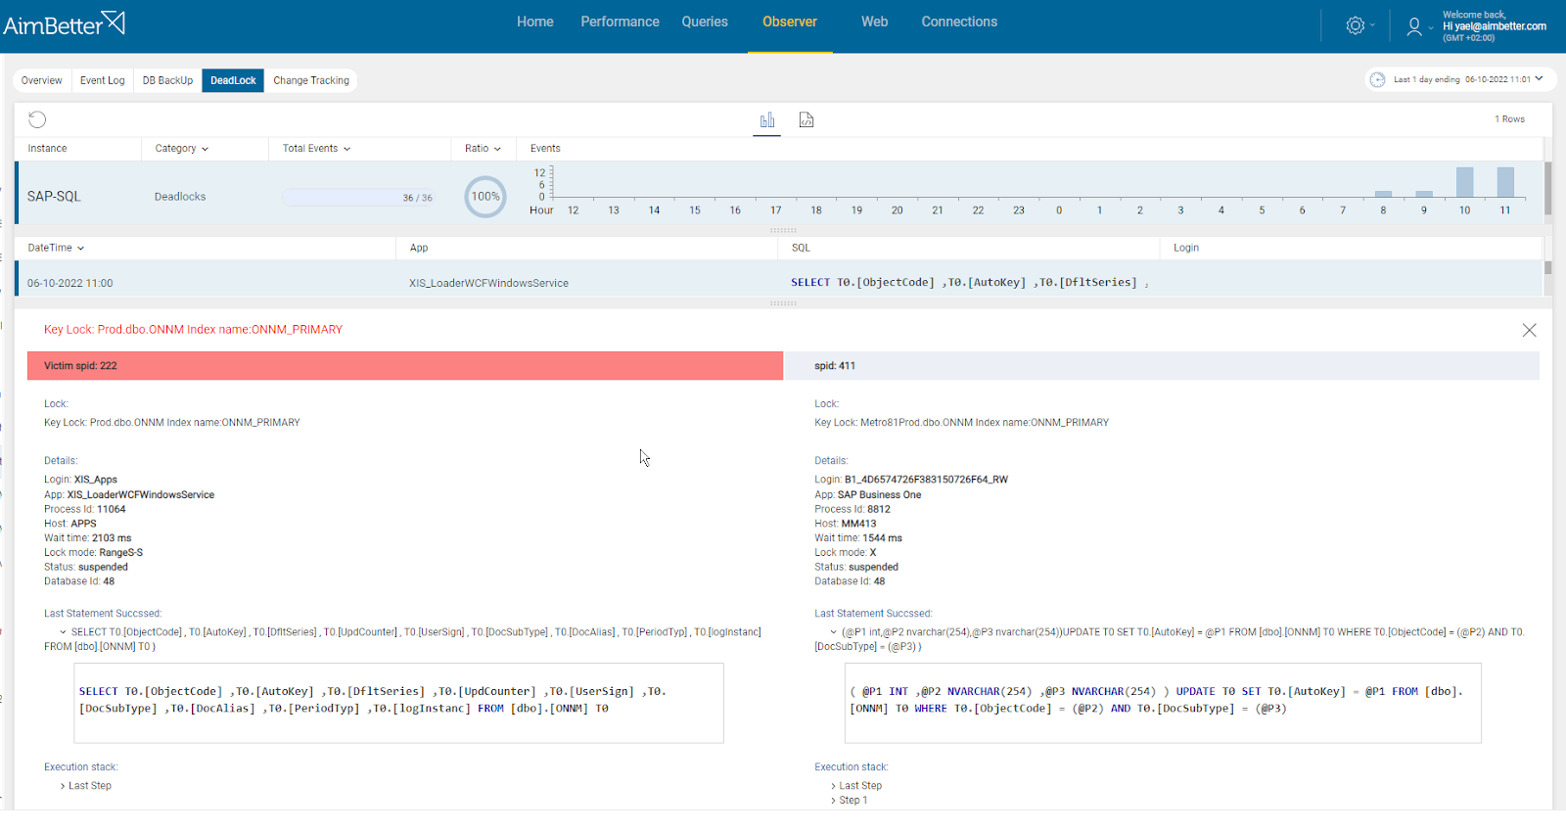Click the Events column header

point(545,149)
